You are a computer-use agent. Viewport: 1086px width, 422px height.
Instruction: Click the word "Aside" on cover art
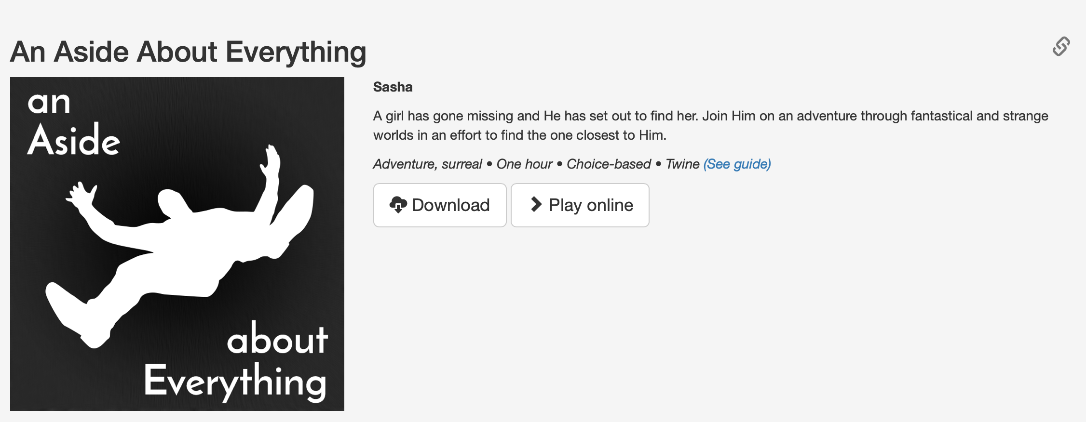(x=74, y=141)
